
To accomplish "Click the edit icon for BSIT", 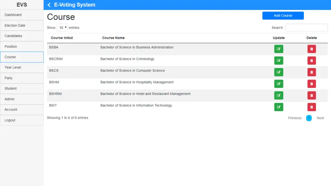I will pyautogui.click(x=279, y=107).
